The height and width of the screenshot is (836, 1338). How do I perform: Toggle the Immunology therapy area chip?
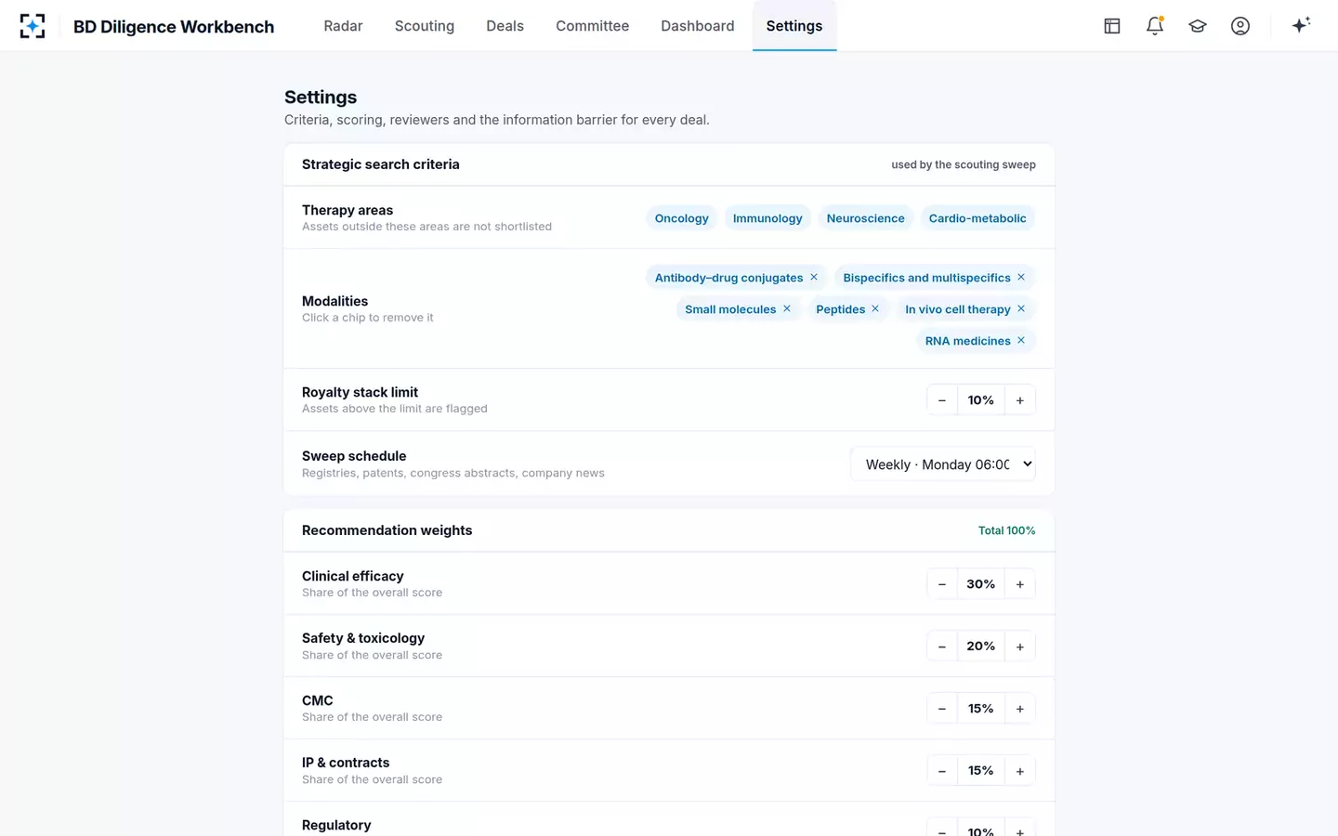[767, 218]
